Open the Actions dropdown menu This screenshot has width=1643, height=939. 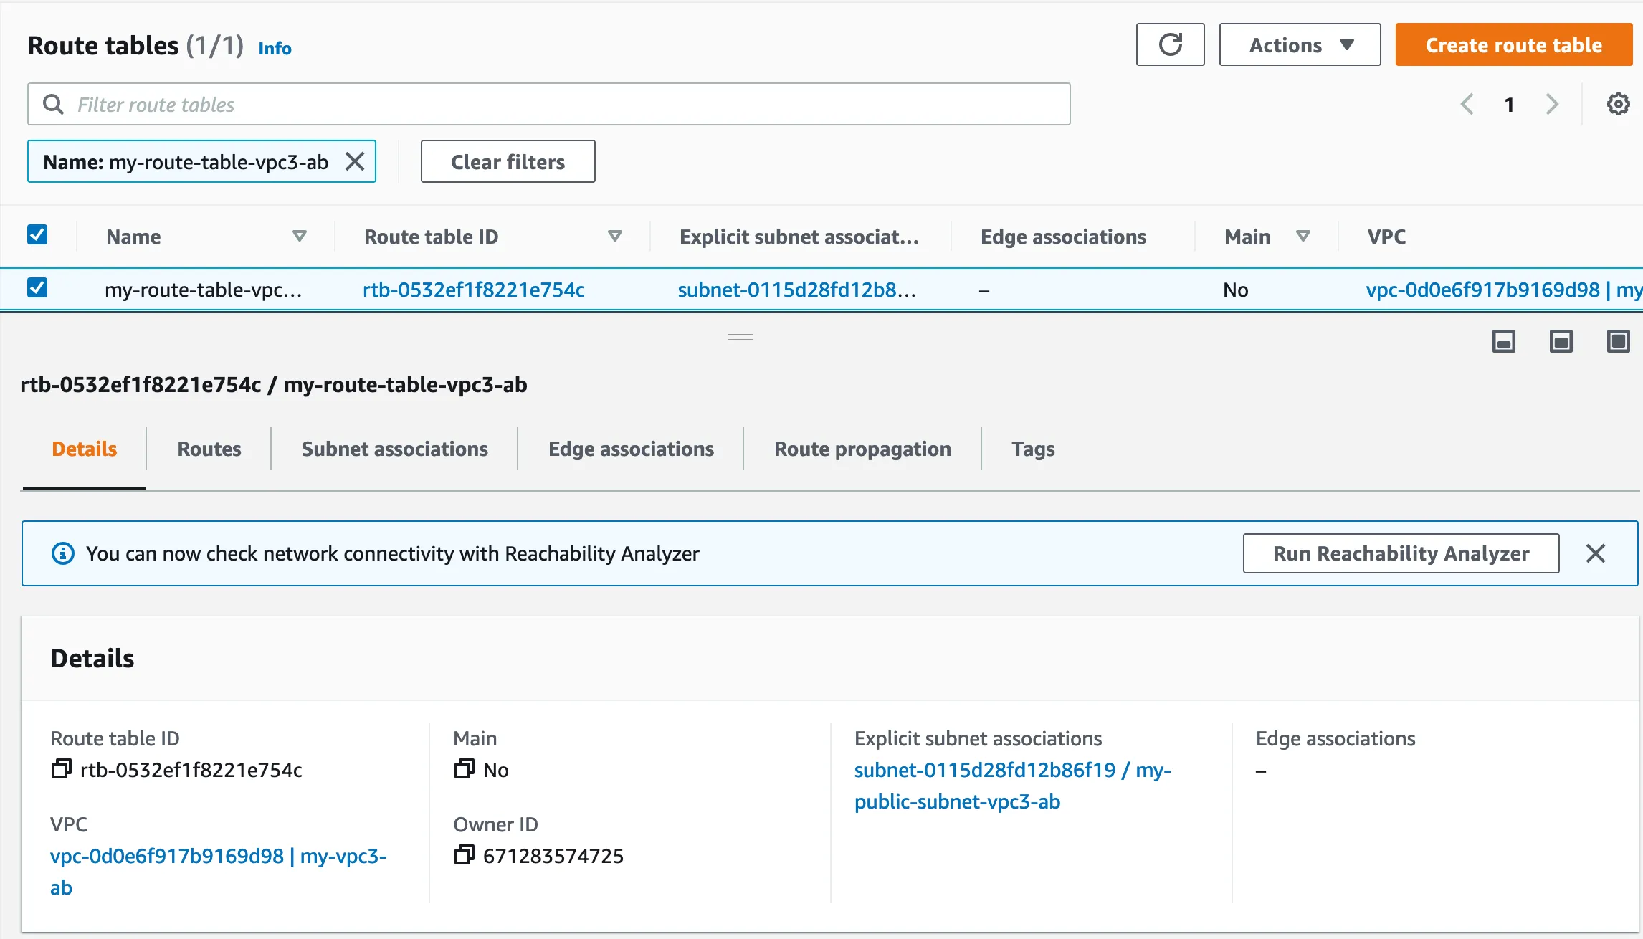click(1300, 44)
